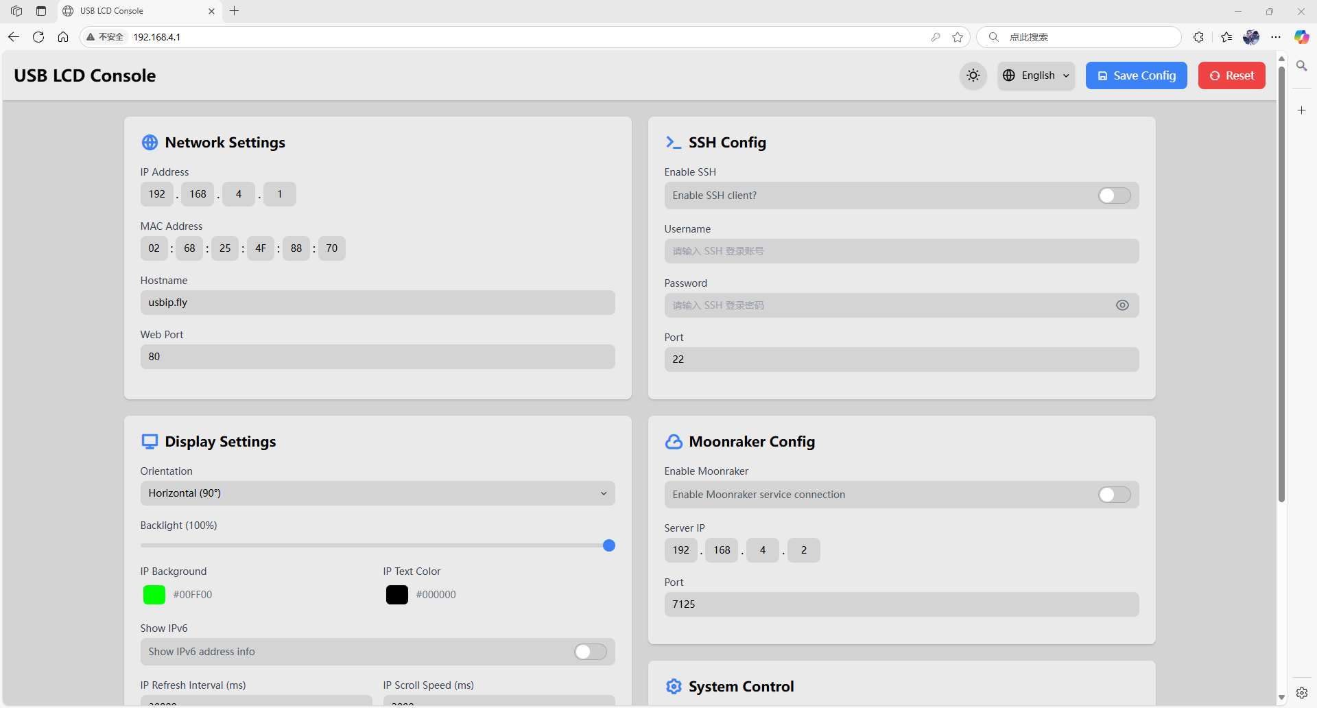The height and width of the screenshot is (708, 1317).
Task: Click the green IP Background swatch
Action: 154,595
